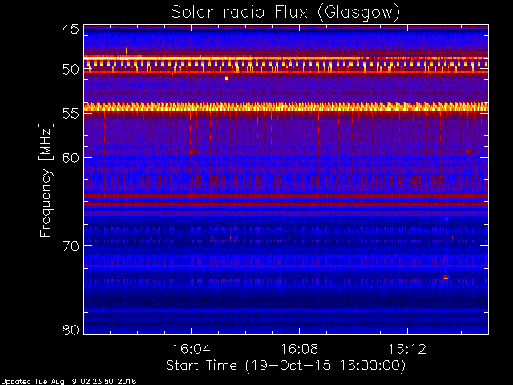
Task: Click the 'Updated Tue Aug 9 02:23:50 2016' footer
Action: tap(68, 382)
